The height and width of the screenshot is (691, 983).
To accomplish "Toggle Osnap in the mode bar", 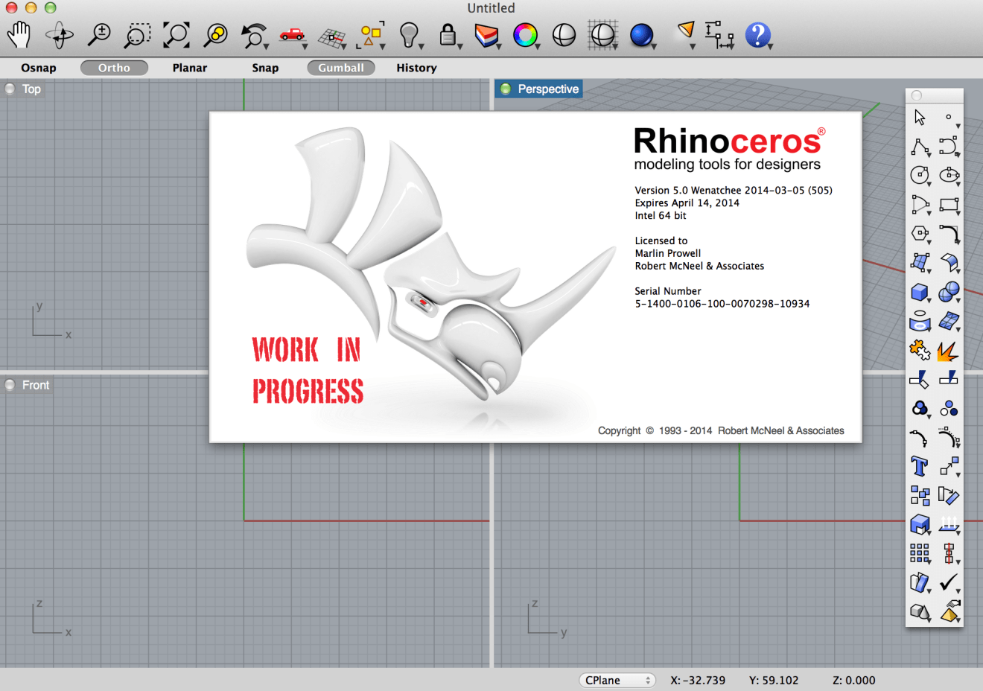I will click(x=39, y=68).
